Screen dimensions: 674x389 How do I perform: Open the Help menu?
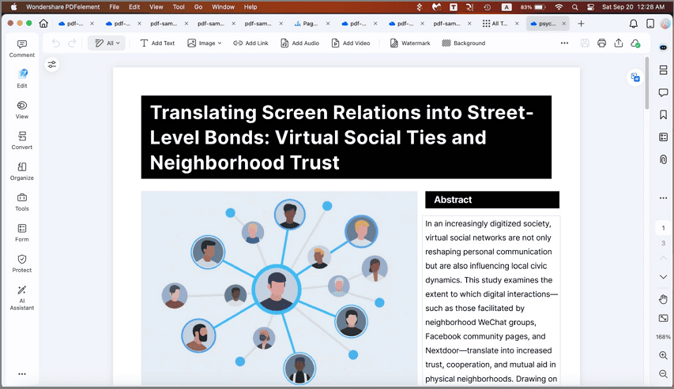[250, 7]
